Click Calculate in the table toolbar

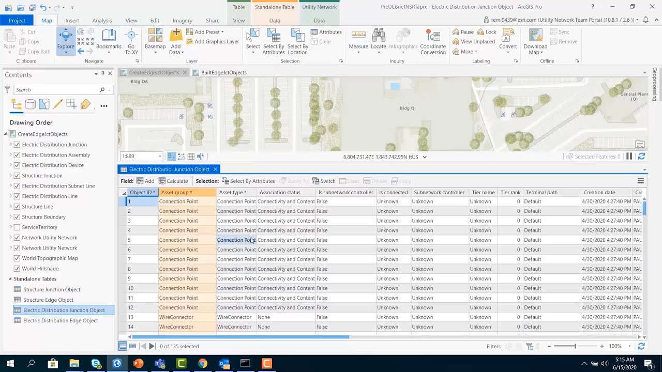pos(173,181)
